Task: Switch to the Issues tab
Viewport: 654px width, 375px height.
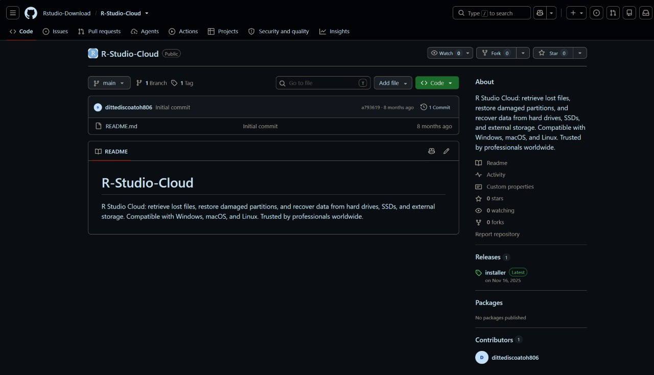Action: (x=55, y=31)
